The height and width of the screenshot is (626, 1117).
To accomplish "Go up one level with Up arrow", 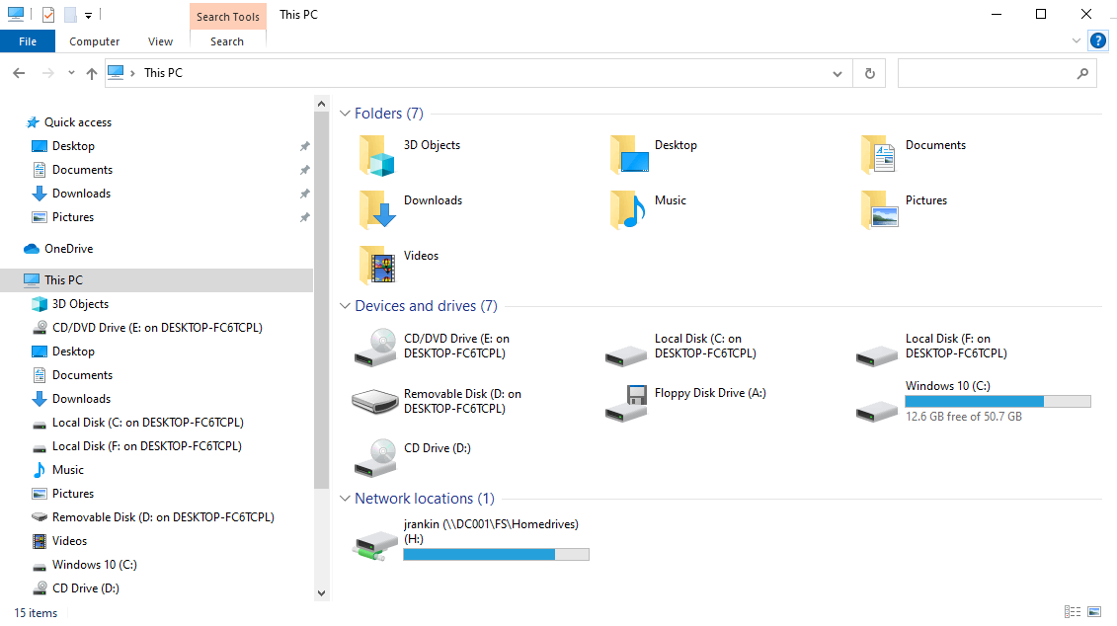I will tap(92, 73).
